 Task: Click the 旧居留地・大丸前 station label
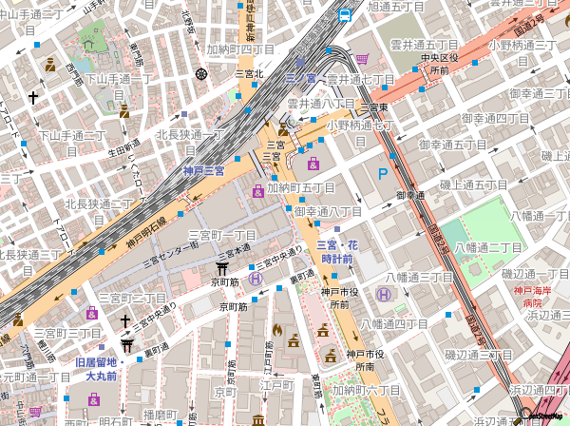96,369
